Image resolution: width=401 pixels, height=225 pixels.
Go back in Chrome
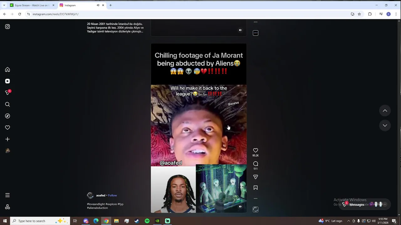(4, 14)
